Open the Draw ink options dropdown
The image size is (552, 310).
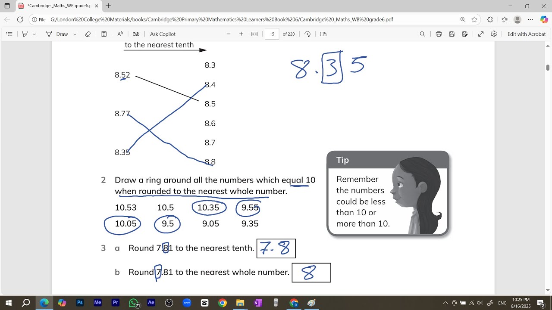(x=75, y=34)
